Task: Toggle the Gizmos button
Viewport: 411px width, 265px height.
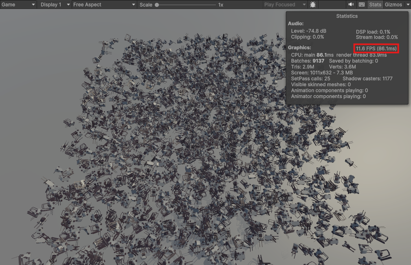Action: (393, 4)
